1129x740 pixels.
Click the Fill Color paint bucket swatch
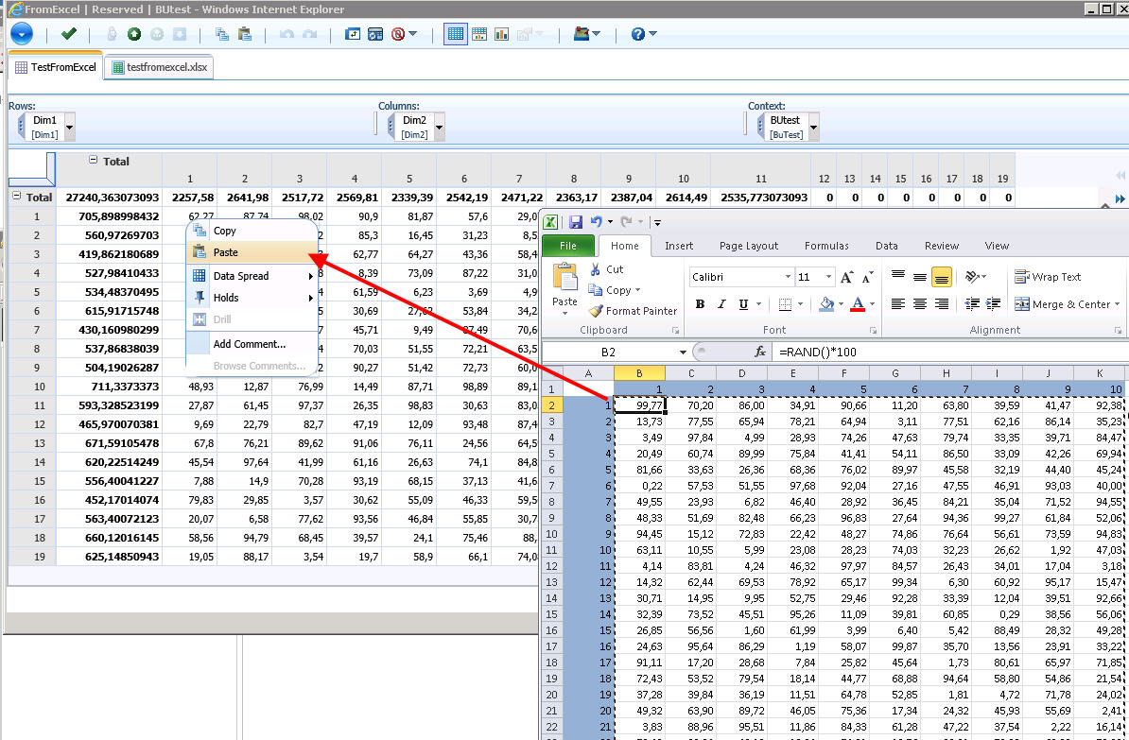coord(826,304)
